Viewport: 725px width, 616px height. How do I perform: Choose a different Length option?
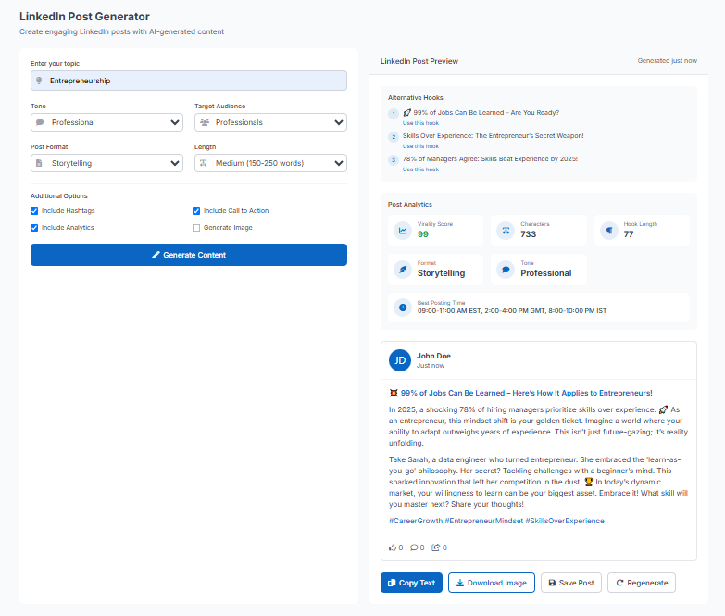tap(270, 163)
